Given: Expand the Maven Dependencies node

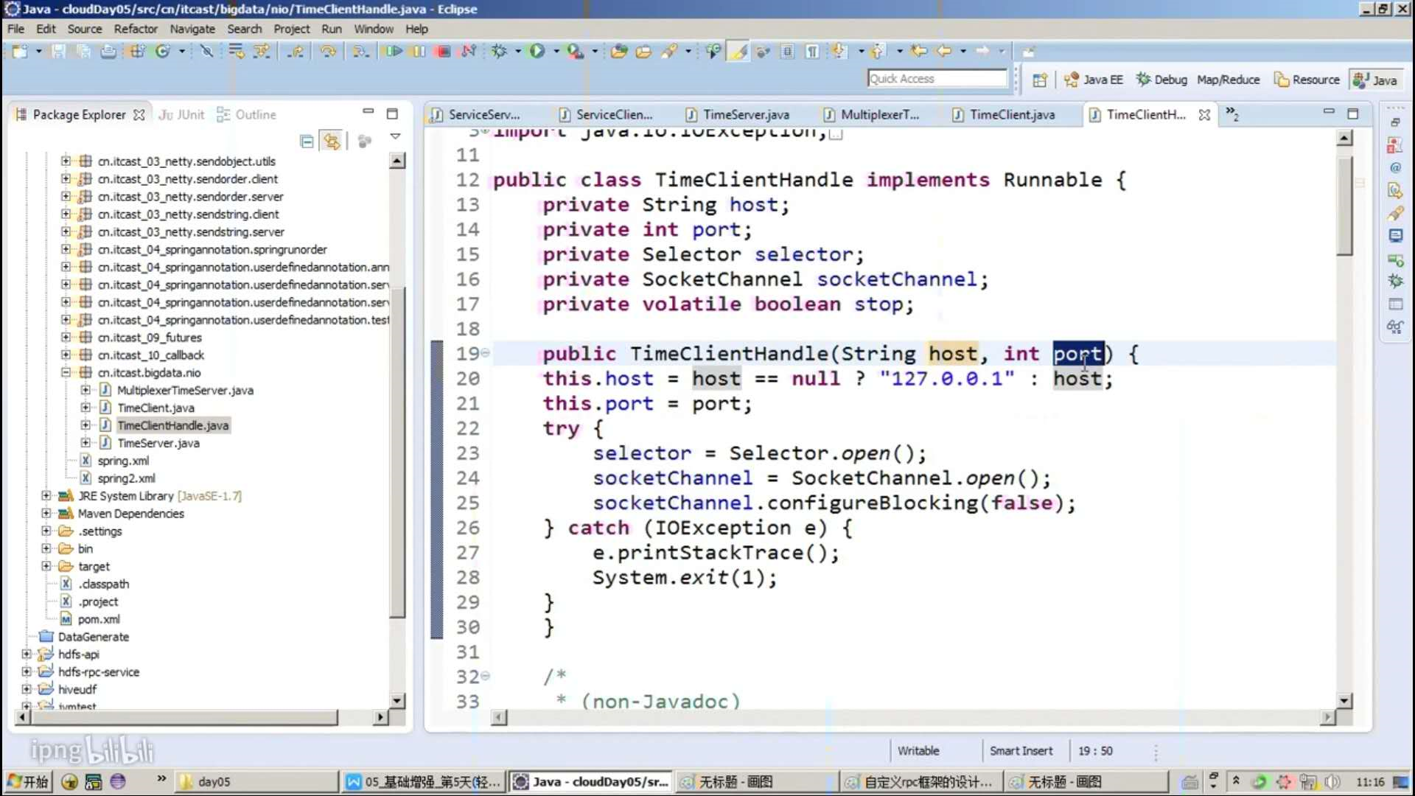Looking at the screenshot, I should coord(46,513).
